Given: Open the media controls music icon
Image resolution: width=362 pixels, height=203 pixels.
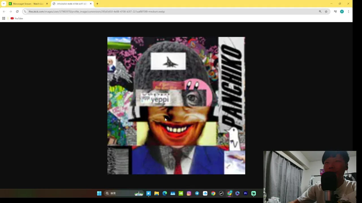Looking at the screenshot, I should click(x=335, y=12).
